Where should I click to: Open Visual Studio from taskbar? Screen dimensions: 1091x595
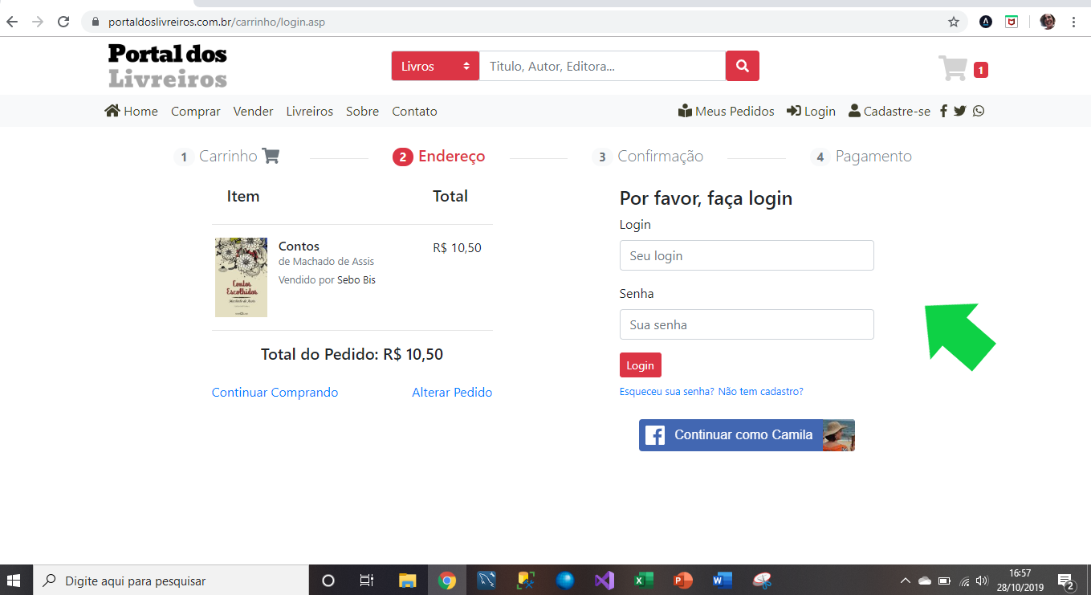(x=605, y=581)
